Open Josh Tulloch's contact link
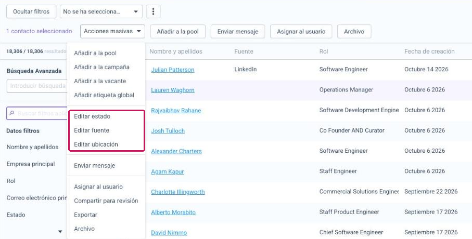Viewport: 472px width, 239px height. (168, 131)
